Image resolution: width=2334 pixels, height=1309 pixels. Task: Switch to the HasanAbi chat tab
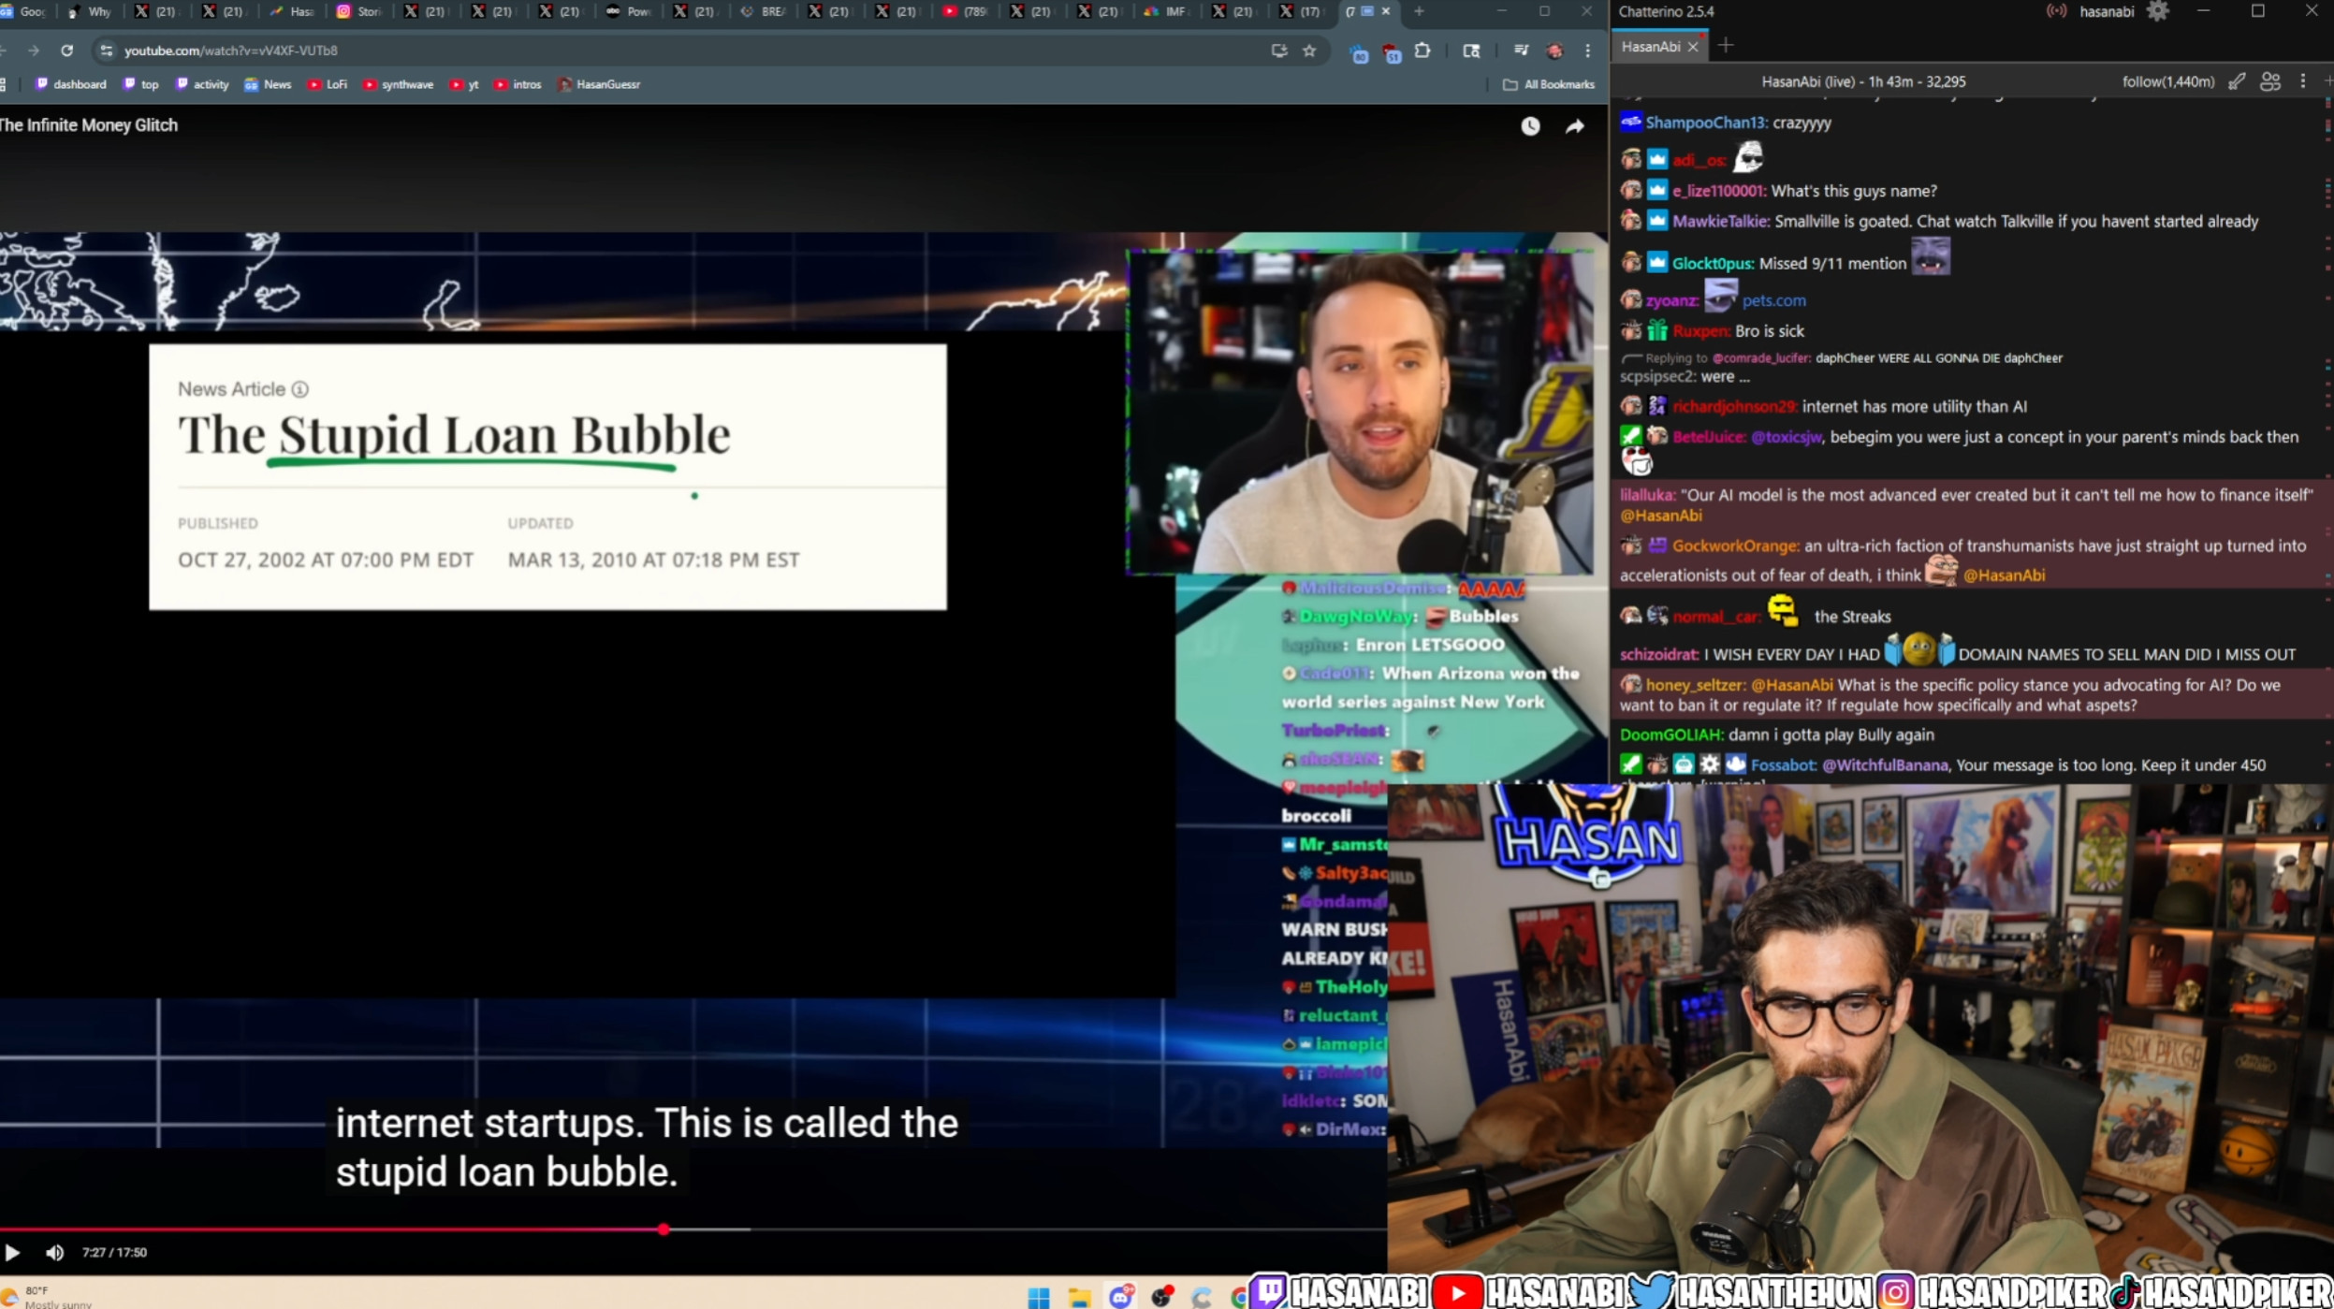click(x=1650, y=46)
